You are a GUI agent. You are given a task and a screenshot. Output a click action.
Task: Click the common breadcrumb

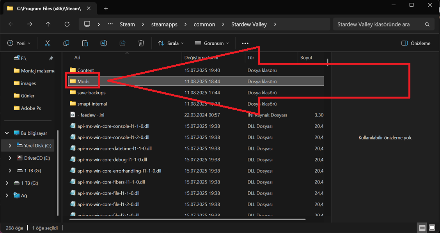pyautogui.click(x=204, y=25)
